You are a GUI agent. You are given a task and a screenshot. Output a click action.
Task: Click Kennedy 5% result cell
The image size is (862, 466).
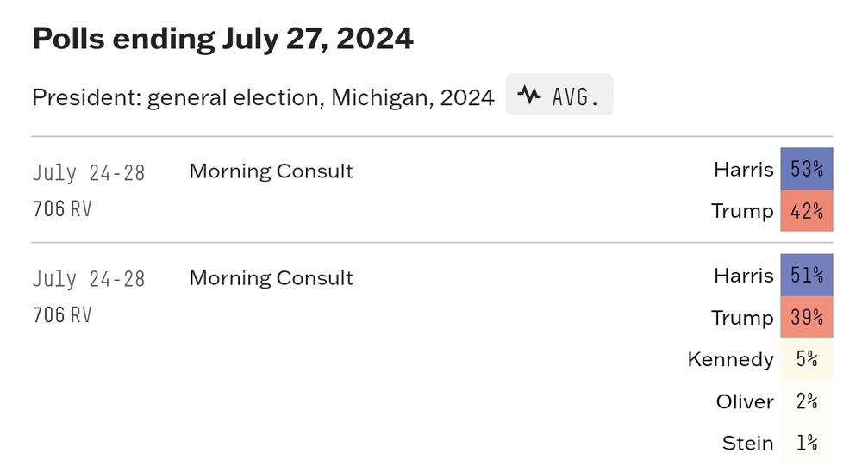click(x=807, y=359)
